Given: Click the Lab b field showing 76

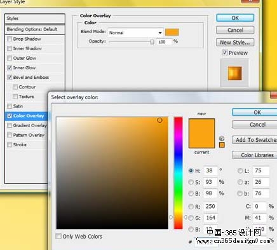Looking at the screenshot, I should tap(261, 193).
